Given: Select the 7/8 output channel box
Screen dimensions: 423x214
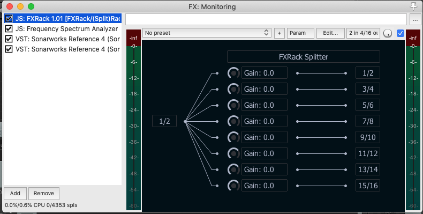Looking at the screenshot, I should click(368, 121).
